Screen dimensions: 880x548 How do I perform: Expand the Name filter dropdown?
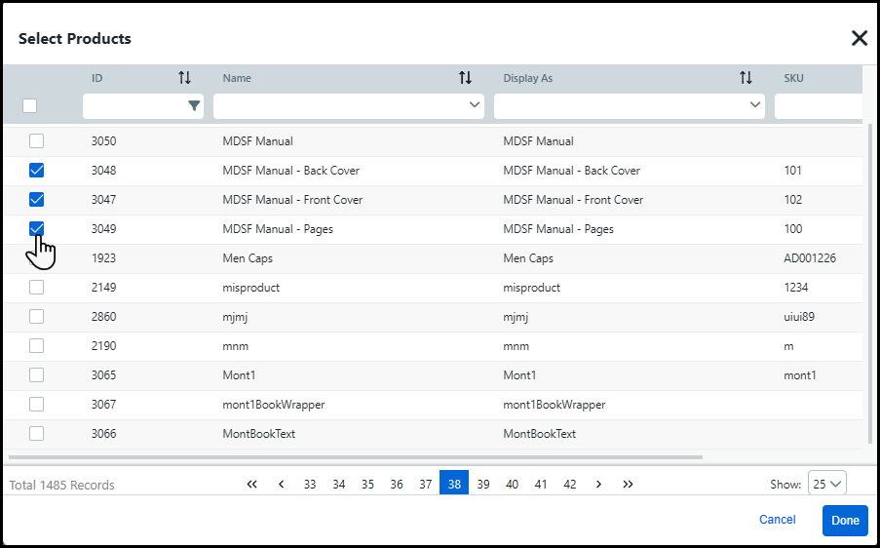(475, 105)
